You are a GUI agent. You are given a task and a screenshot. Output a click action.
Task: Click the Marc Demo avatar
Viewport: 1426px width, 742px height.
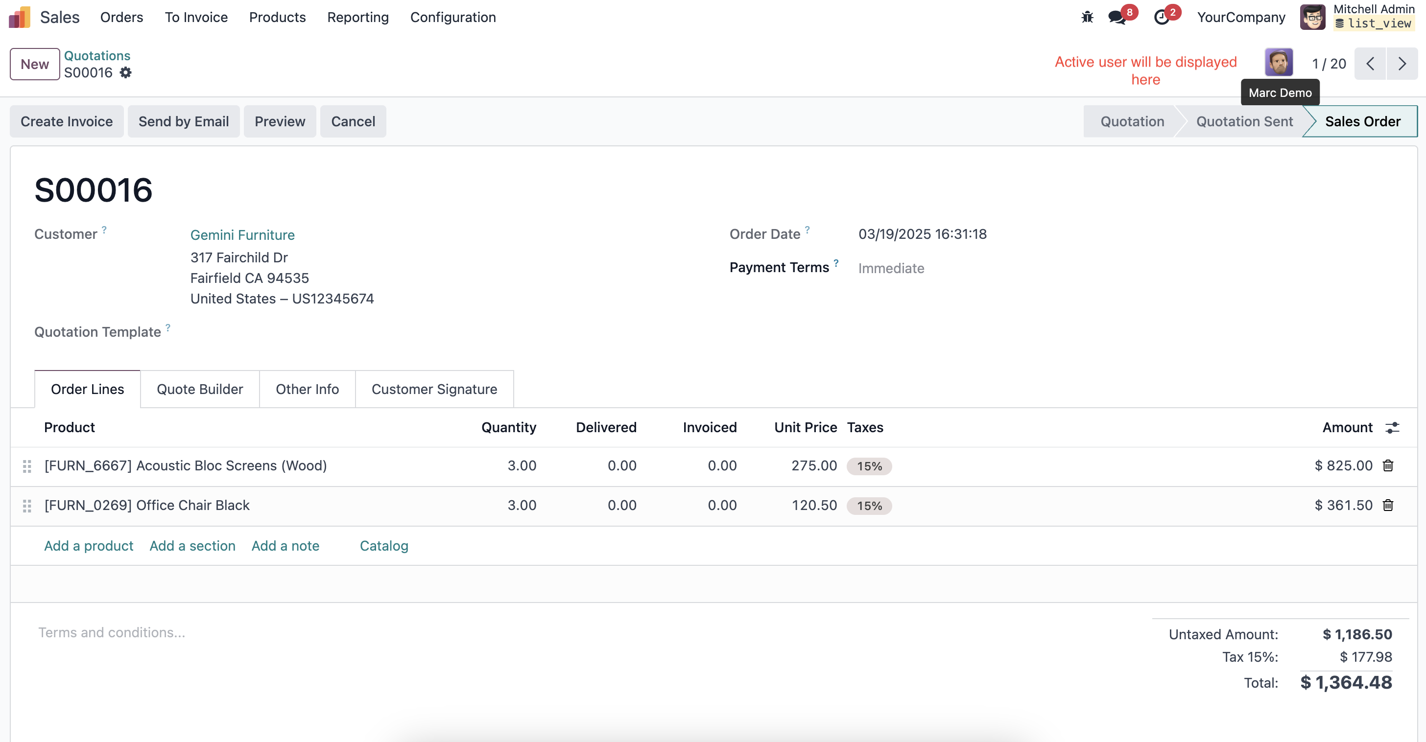tap(1279, 63)
